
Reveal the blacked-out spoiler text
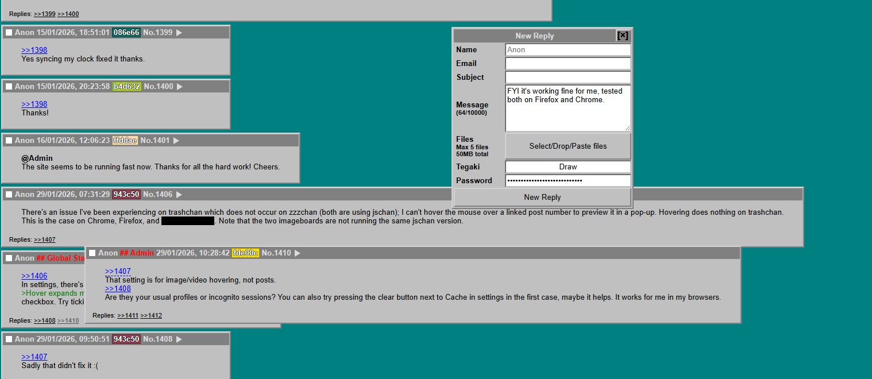click(x=188, y=221)
